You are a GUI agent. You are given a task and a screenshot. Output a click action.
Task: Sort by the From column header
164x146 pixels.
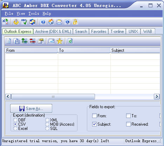[x=32, y=50]
